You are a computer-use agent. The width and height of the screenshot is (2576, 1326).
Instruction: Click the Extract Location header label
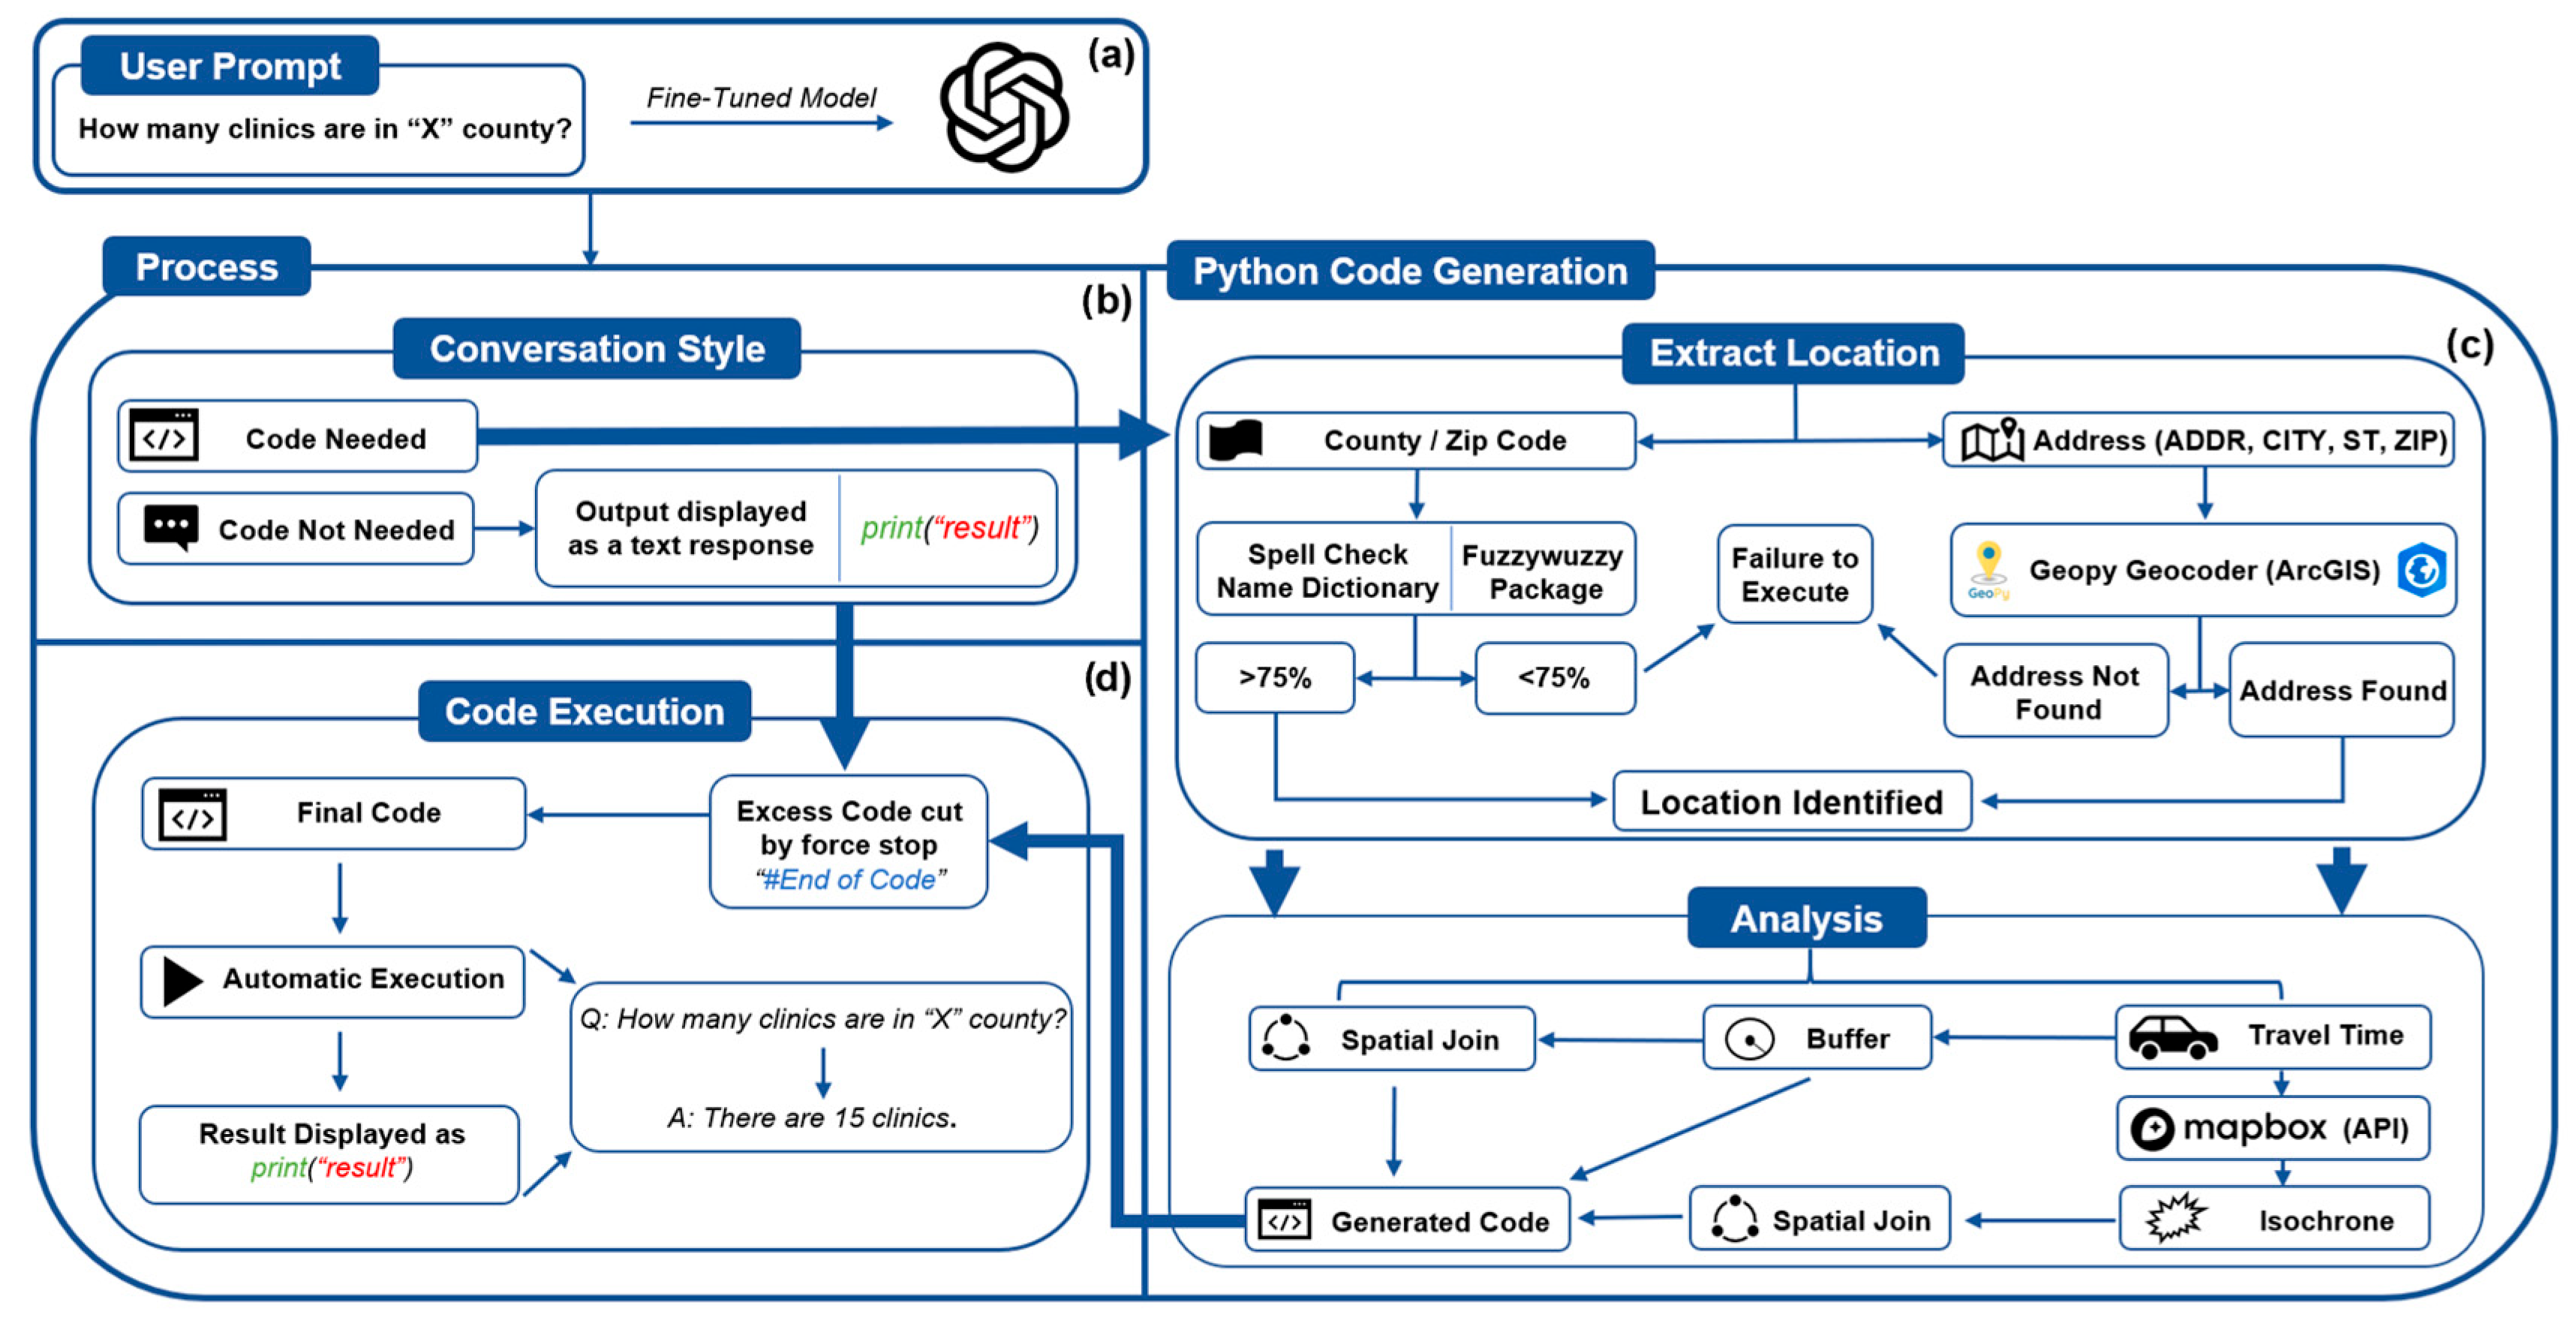pos(1793,352)
